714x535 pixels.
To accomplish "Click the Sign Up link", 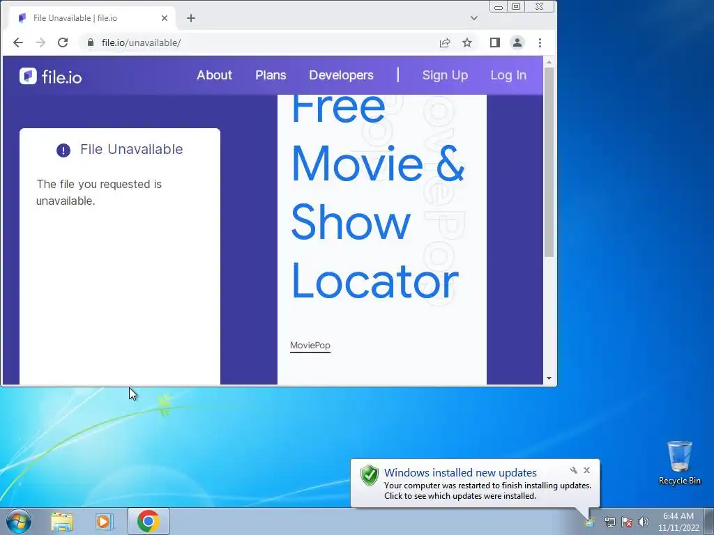I will coord(445,75).
